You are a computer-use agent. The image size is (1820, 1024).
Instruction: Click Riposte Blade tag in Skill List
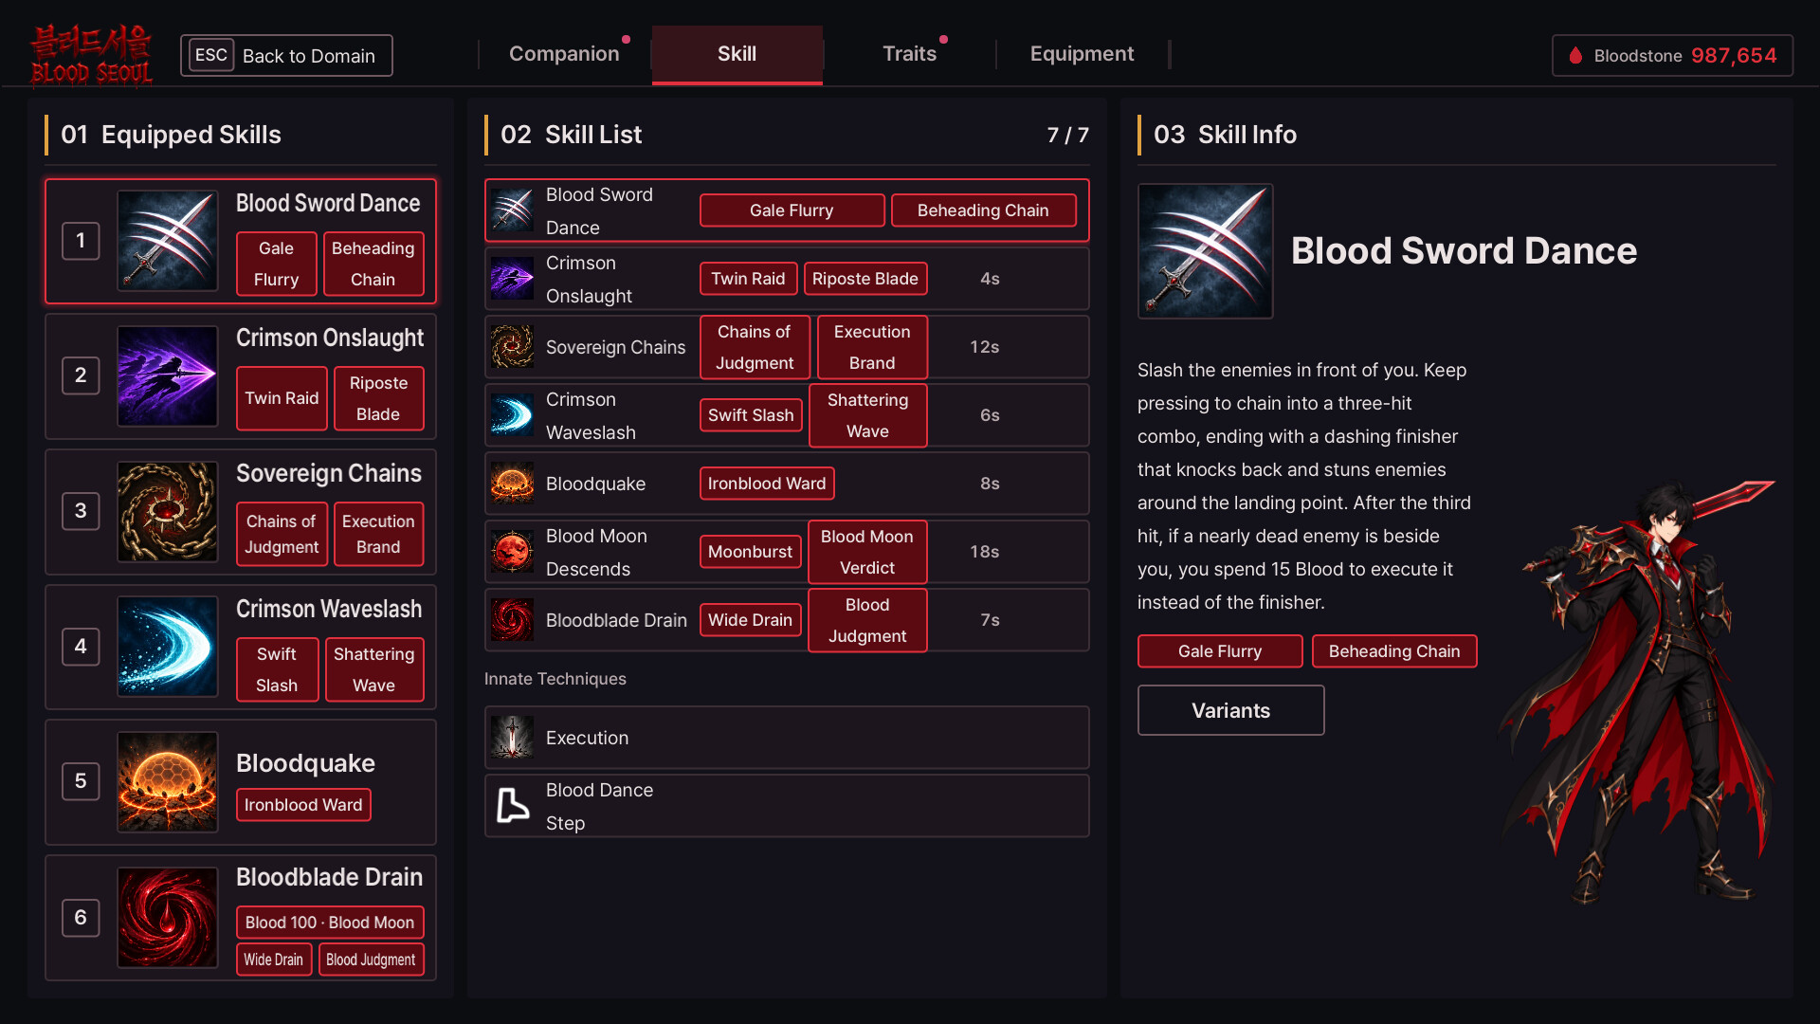point(865,279)
